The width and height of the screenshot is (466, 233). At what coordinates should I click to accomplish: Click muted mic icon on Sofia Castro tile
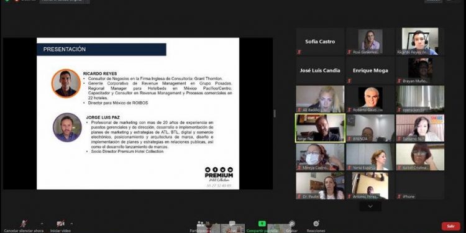[299, 52]
